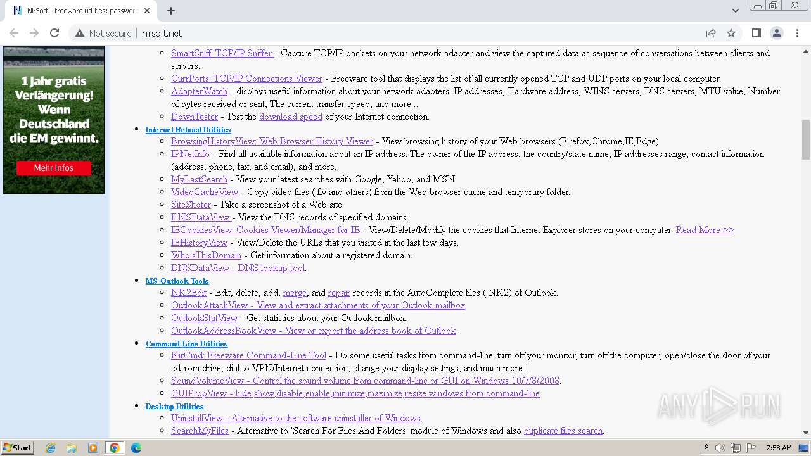Open the browser side panel icon
811x456 pixels.
[756, 33]
